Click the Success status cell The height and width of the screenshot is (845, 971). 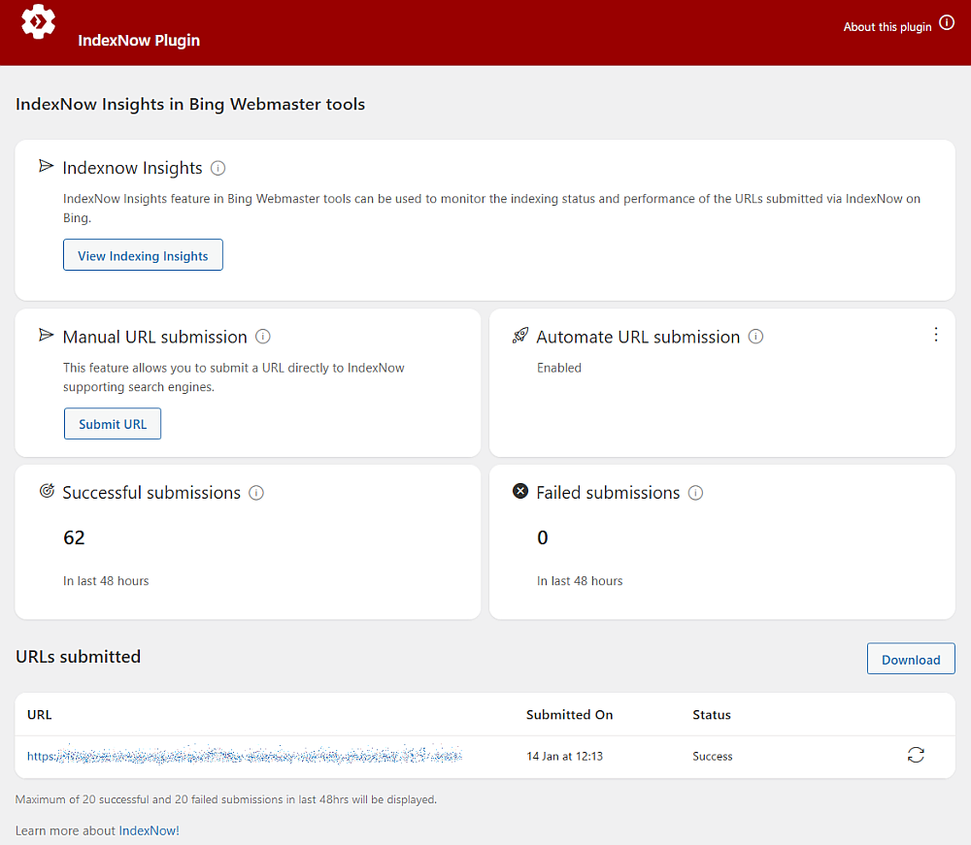click(712, 756)
